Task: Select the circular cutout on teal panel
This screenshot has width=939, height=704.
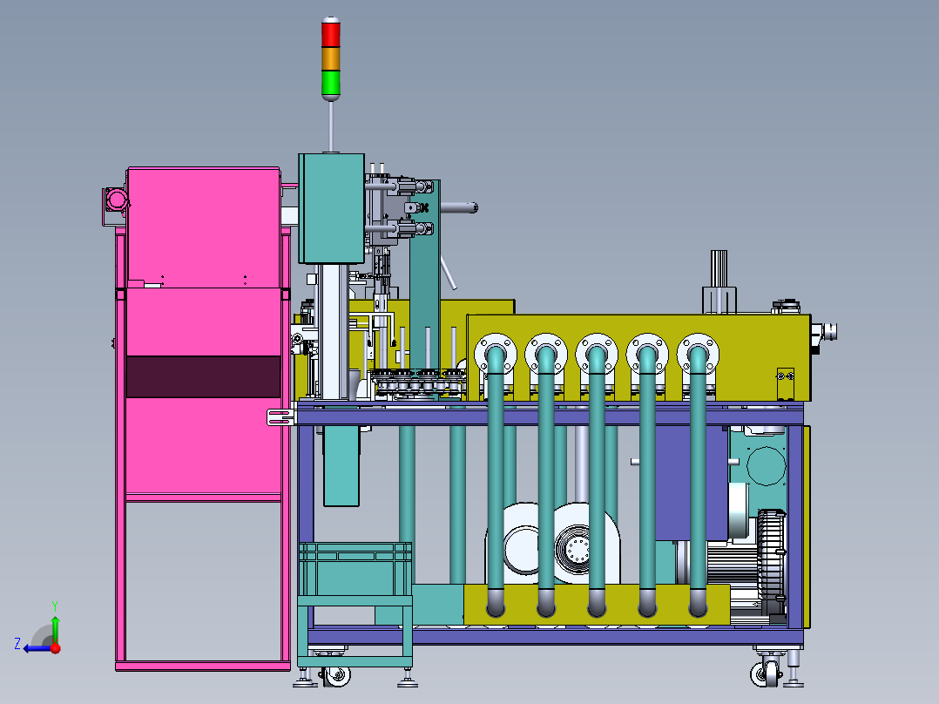Action: (766, 465)
